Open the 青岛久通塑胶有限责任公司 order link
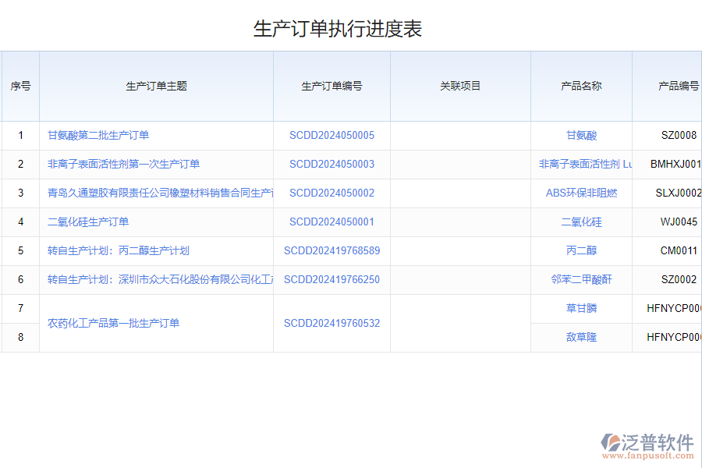Viewport: 702px width, 468px height. [160, 193]
